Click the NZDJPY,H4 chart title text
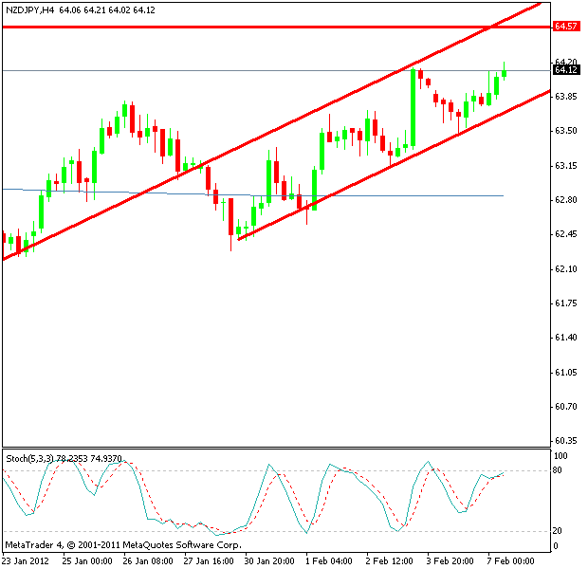588x569 pixels. [30, 10]
